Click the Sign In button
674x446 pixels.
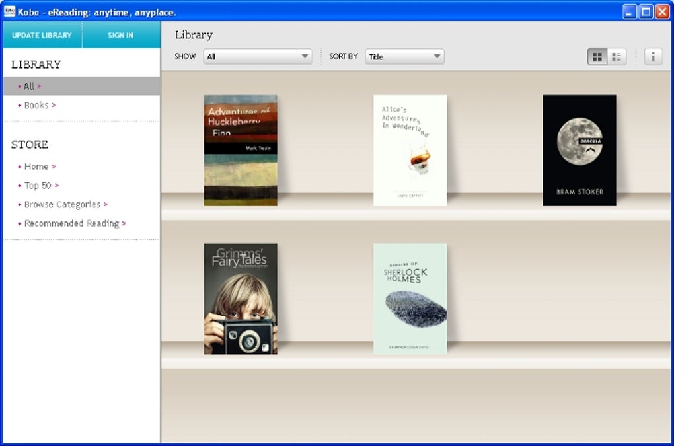point(120,35)
